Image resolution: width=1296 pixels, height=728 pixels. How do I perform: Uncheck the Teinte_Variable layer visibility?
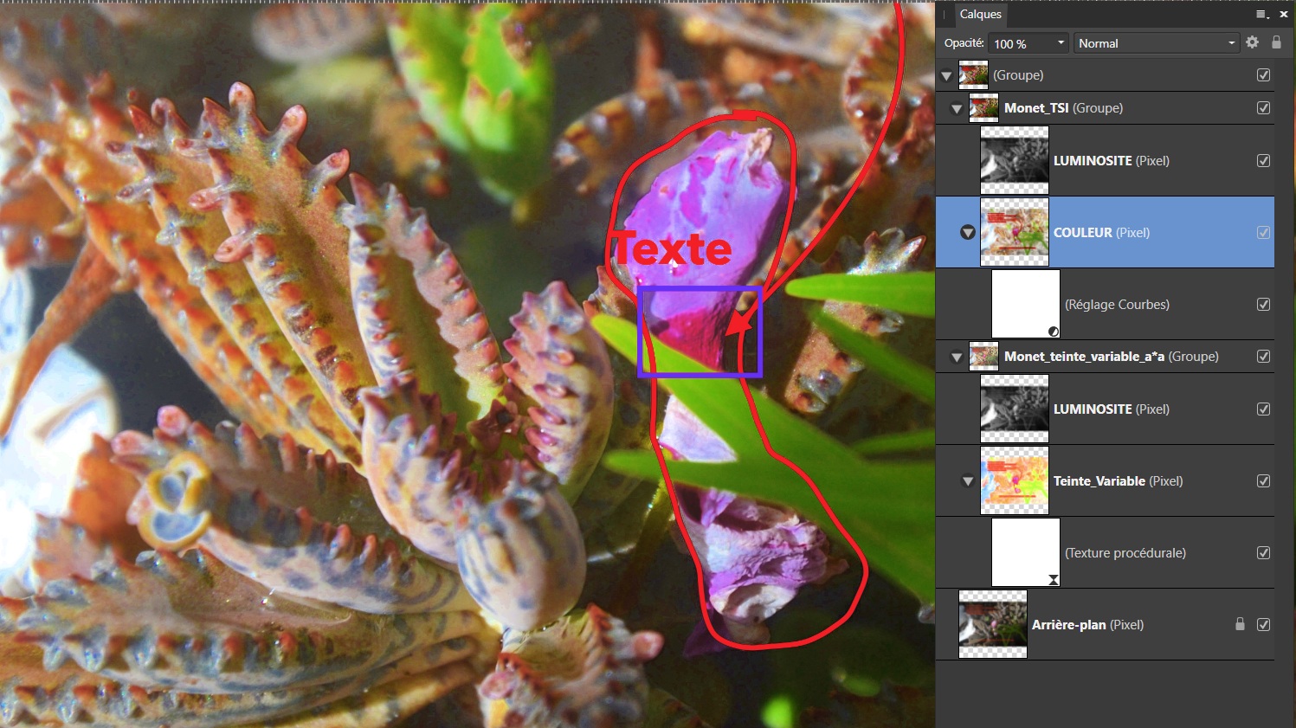[x=1264, y=481]
